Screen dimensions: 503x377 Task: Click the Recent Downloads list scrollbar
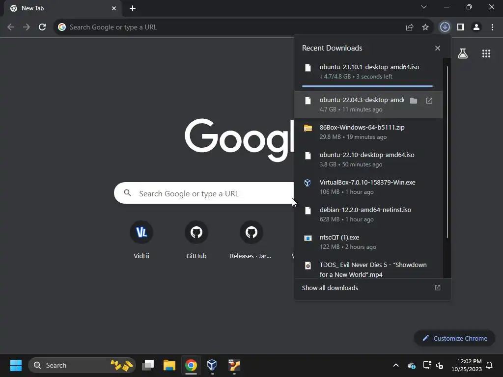pos(447,152)
